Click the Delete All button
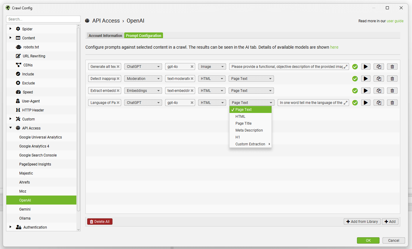This screenshot has height=249, width=412. [x=100, y=222]
